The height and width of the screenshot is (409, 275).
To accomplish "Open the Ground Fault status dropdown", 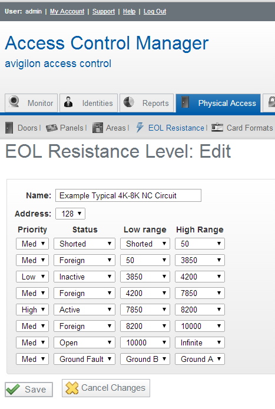I will tap(85, 359).
